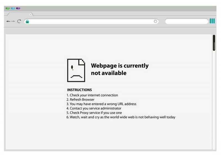The width and height of the screenshot is (221, 156).
Task: Go back with the left arrow
Action: [x=8, y=21]
